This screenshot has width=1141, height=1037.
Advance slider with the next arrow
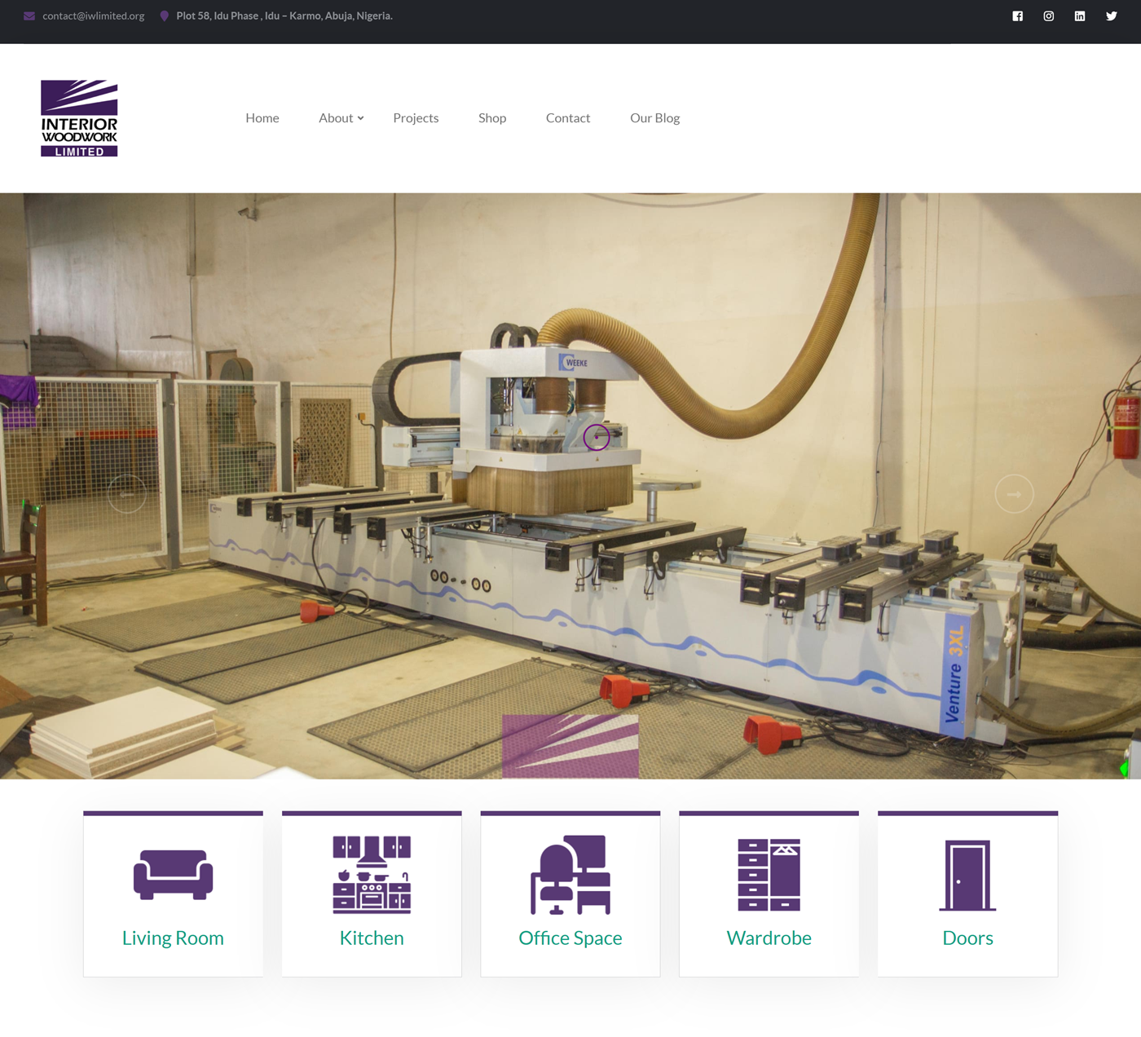tap(1014, 494)
